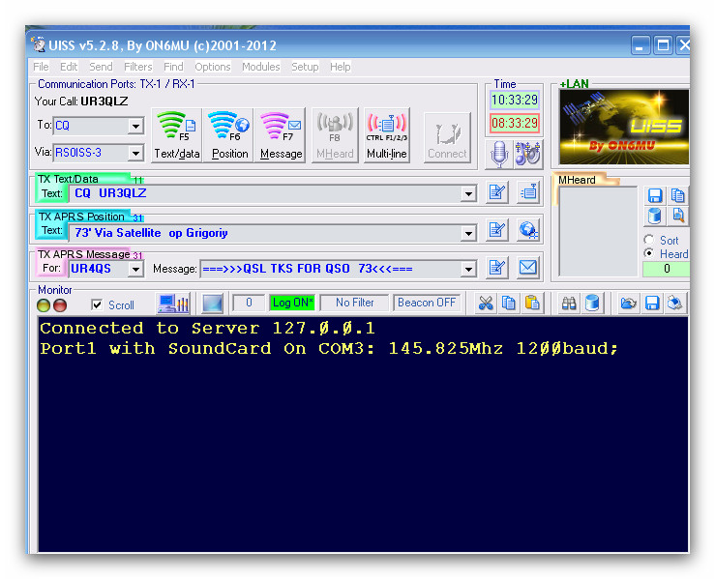
Task: Click the scissors cut icon in Monitor toolbar
Action: click(x=486, y=304)
